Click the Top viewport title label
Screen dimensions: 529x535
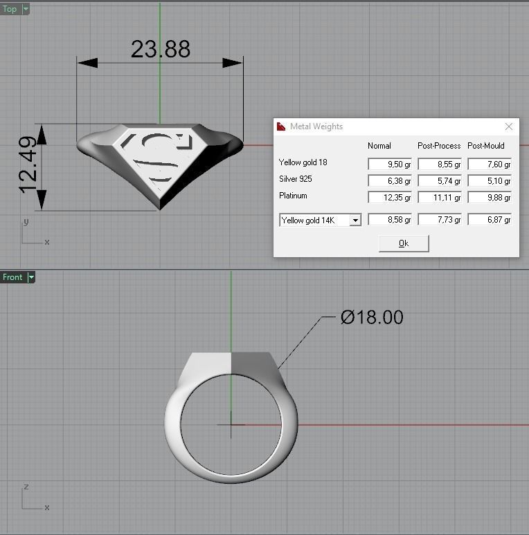coord(10,9)
